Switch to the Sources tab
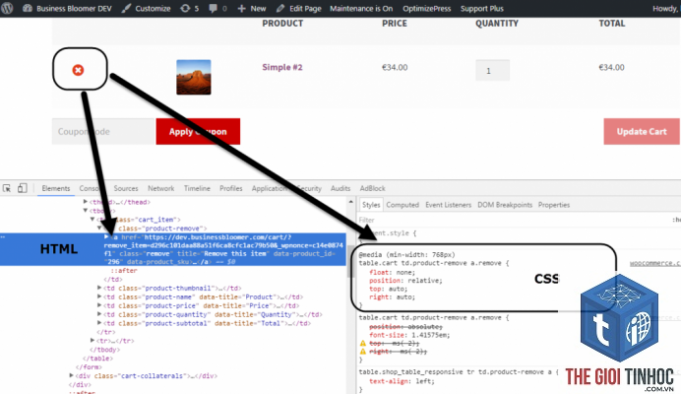Viewport: 681px width, 394px height. pyautogui.click(x=126, y=188)
